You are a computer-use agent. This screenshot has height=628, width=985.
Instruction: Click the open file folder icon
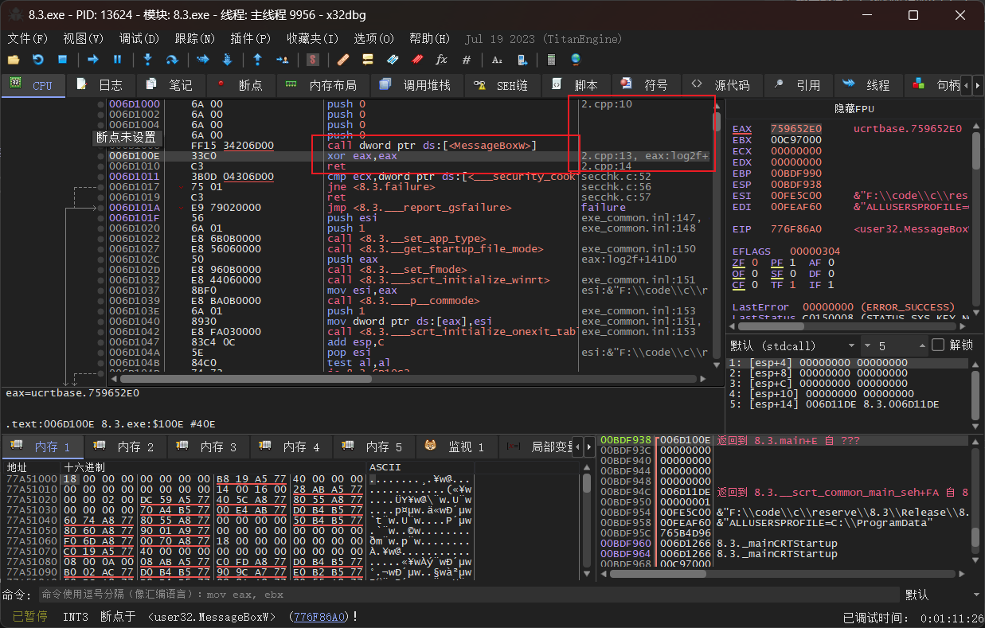[14, 60]
